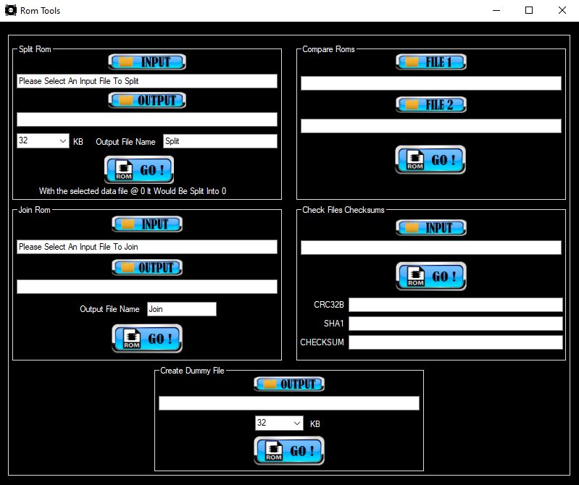
Task: Click the GO! button in Compare Roms
Action: [430, 160]
